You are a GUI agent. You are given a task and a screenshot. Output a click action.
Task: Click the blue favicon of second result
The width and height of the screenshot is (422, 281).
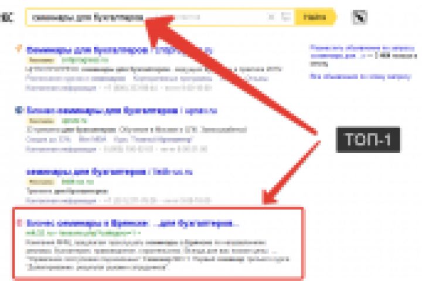pyautogui.click(x=18, y=109)
